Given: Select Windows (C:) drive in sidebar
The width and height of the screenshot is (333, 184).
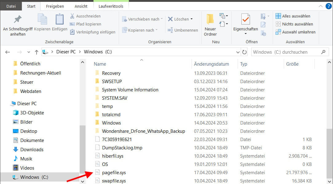Looking at the screenshot, I should coord(39,177).
